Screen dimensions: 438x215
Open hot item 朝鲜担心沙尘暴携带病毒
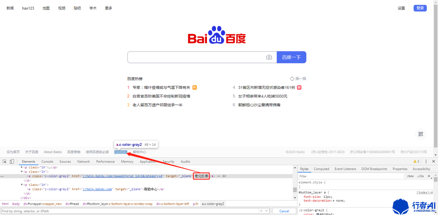coord(259,105)
